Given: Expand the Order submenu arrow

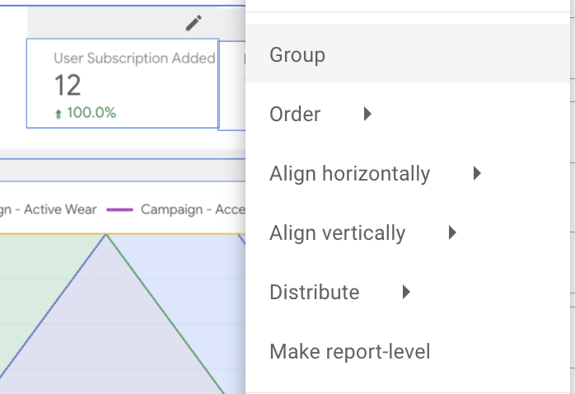Looking at the screenshot, I should pyautogui.click(x=367, y=115).
